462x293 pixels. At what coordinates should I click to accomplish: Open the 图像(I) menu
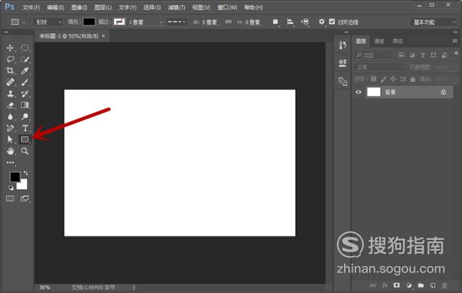[80, 7]
